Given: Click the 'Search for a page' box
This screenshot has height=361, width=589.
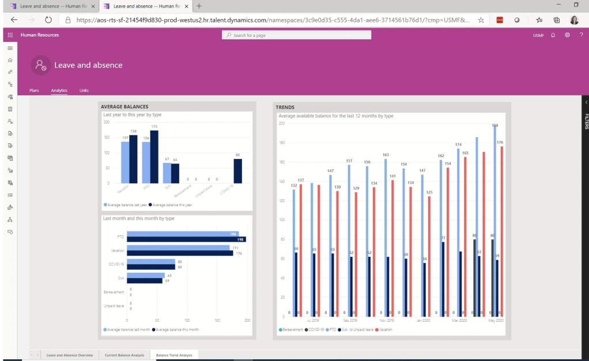Looking at the screenshot, I should pyautogui.click(x=296, y=35).
